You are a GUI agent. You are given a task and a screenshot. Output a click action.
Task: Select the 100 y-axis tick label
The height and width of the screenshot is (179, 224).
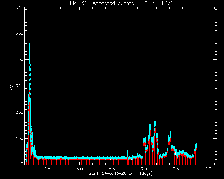coord(20,138)
